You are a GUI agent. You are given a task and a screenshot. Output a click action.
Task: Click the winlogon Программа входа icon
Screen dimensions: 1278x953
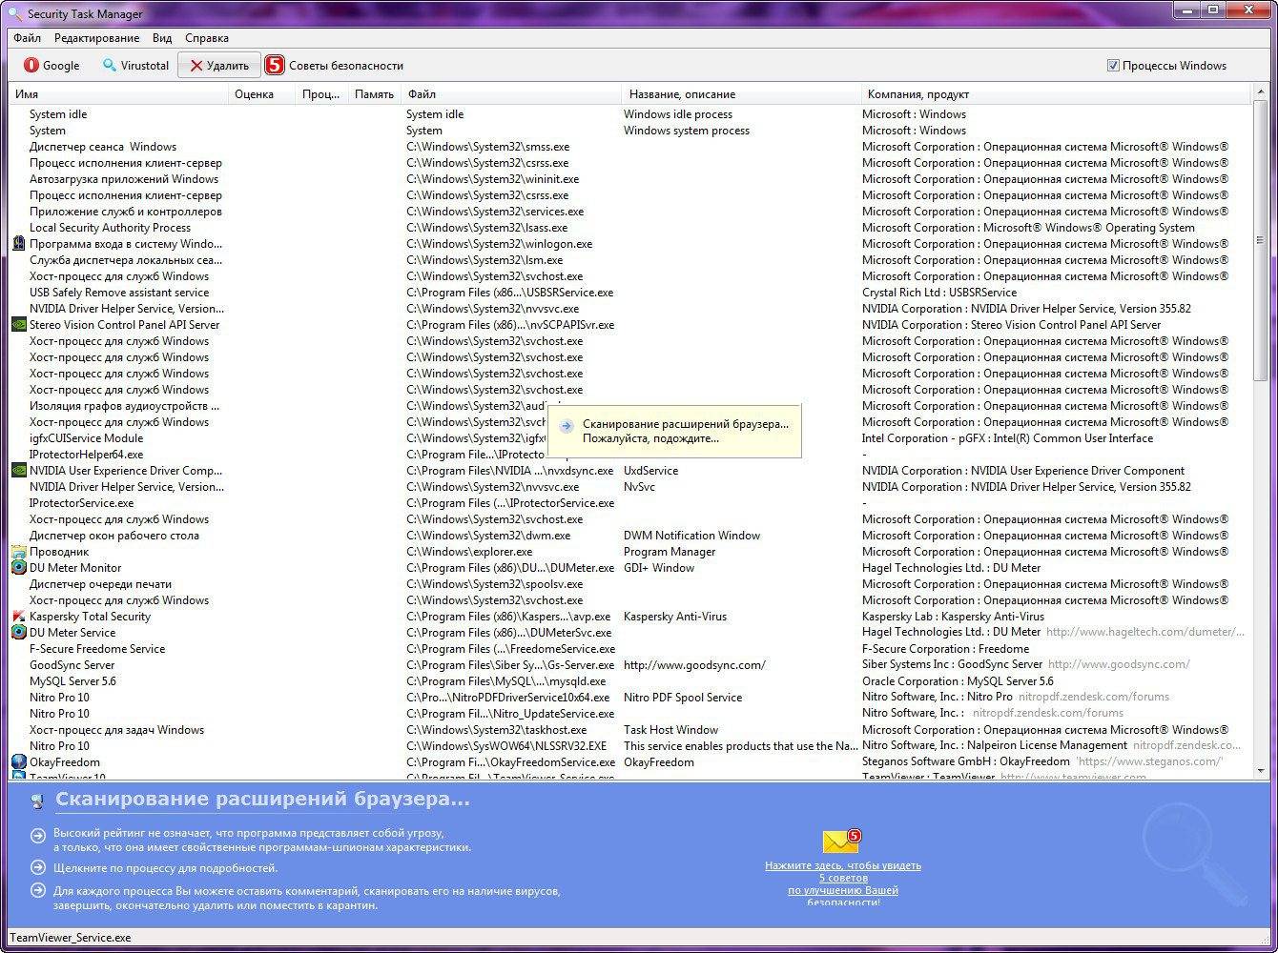18,244
